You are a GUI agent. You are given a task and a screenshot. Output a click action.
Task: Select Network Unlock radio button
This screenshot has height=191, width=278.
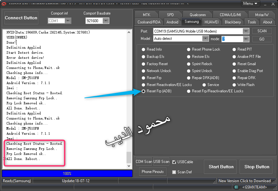(x=143, y=71)
